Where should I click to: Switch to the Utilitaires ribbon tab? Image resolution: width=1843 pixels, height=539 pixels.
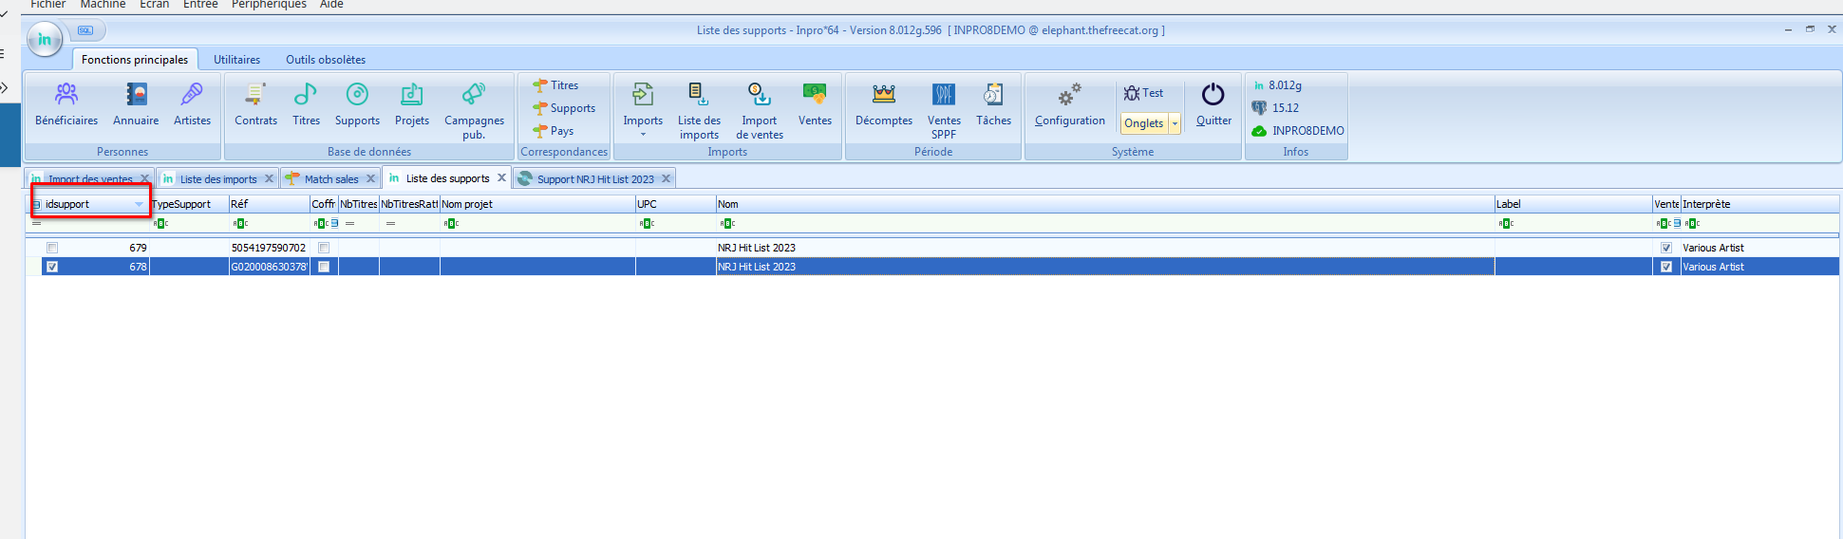pyautogui.click(x=236, y=60)
